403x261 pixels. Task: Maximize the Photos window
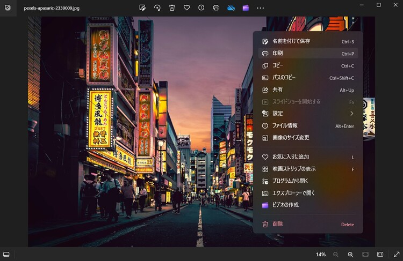(379, 5)
